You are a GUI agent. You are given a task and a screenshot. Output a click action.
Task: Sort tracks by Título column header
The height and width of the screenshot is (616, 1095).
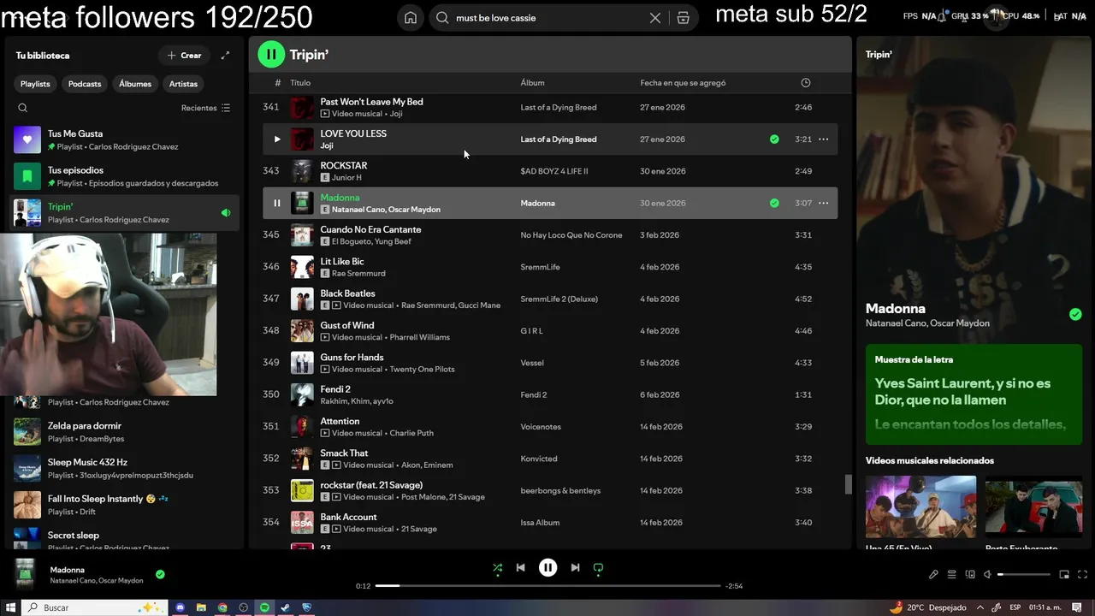coord(300,83)
